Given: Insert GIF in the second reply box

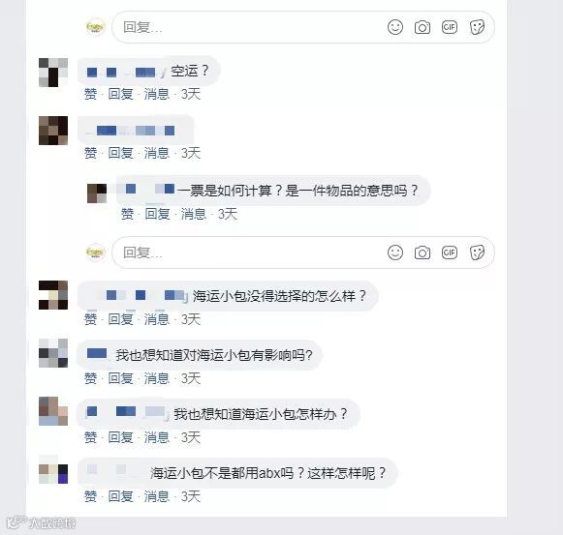Looking at the screenshot, I should [x=450, y=253].
